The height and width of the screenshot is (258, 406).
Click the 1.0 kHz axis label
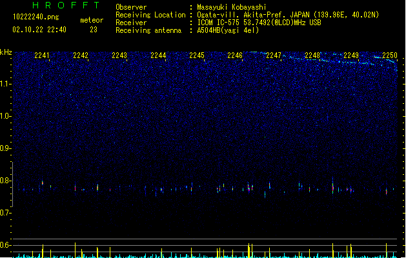coord(5,116)
